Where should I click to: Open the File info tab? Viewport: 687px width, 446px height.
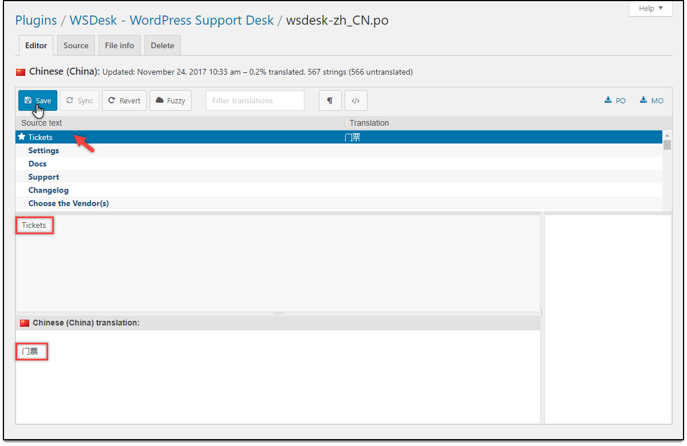(x=119, y=45)
